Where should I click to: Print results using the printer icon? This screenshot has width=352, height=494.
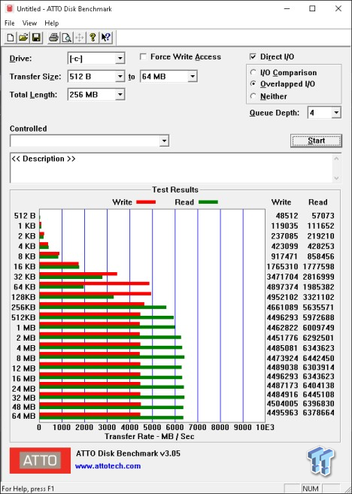53,38
